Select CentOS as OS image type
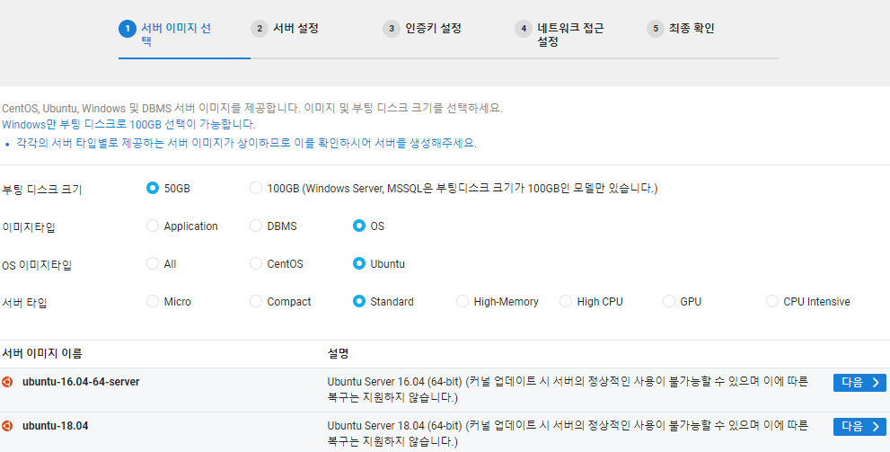Image resolution: width=890 pixels, height=452 pixels. [x=256, y=264]
